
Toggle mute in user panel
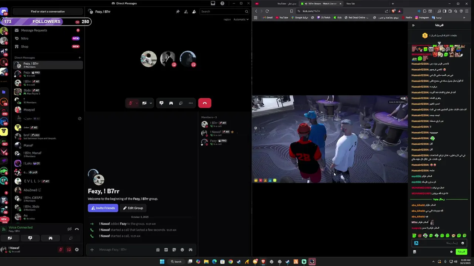(x=61, y=250)
